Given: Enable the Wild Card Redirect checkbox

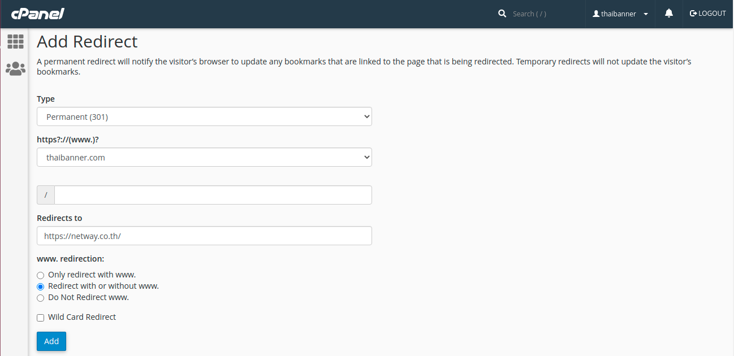Looking at the screenshot, I should (40, 318).
